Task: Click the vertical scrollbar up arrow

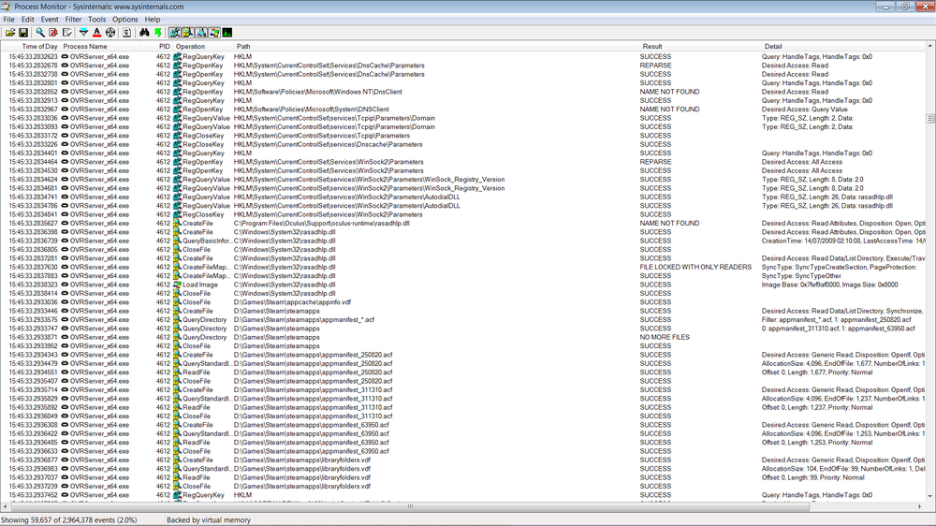Action: pyautogui.click(x=930, y=46)
